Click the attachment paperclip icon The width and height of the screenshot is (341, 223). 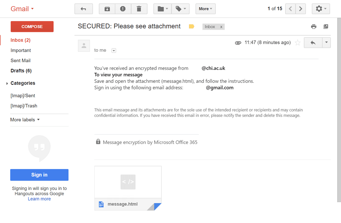tap(238, 42)
